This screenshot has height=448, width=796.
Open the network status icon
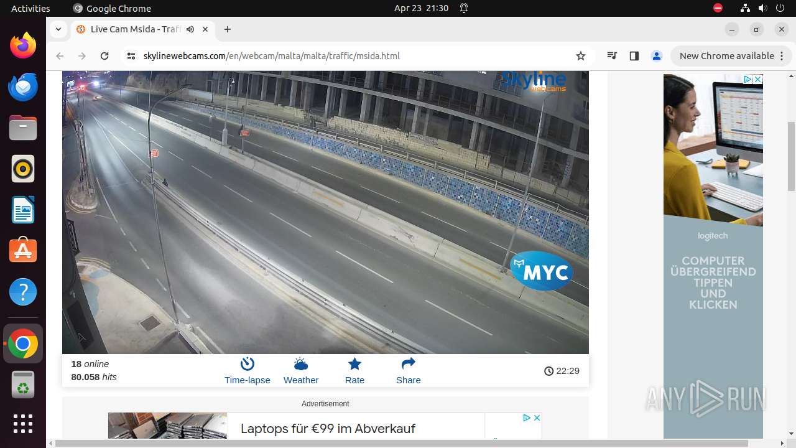click(745, 8)
